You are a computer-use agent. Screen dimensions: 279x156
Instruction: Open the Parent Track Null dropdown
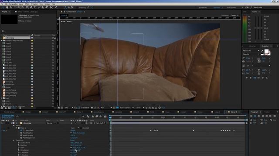[99, 123]
